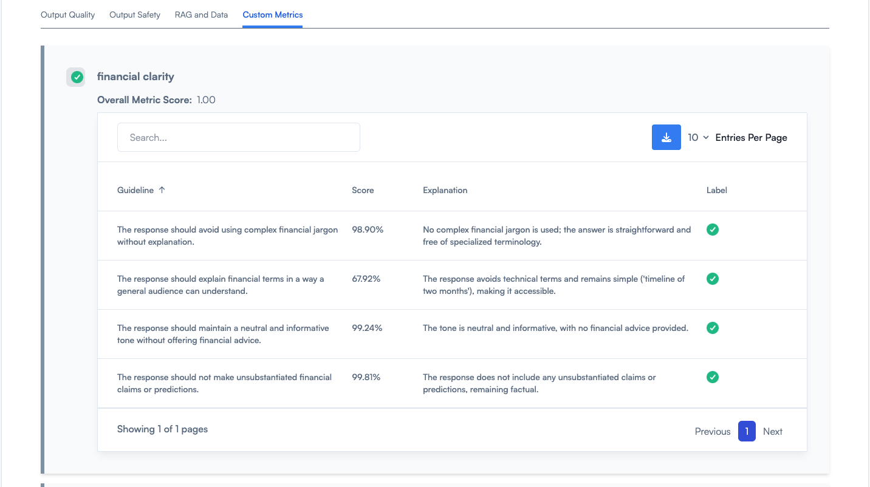Click the Label column header
Image resolution: width=870 pixels, height=487 pixels.
click(716, 190)
